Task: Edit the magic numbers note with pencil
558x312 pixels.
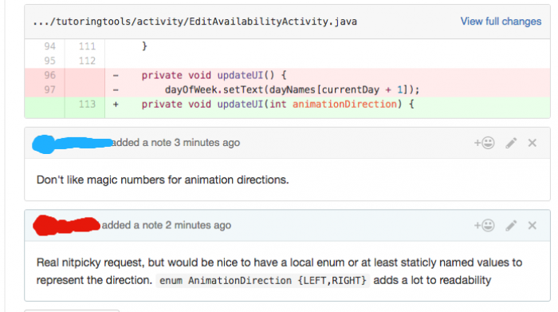Action: [x=511, y=143]
